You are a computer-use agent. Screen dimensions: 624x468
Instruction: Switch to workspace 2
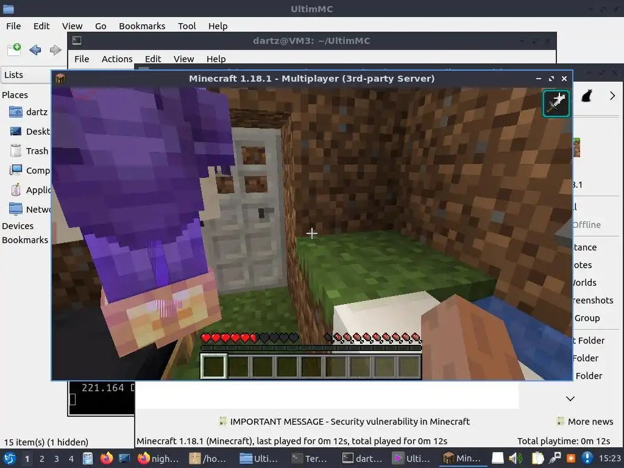(x=42, y=459)
